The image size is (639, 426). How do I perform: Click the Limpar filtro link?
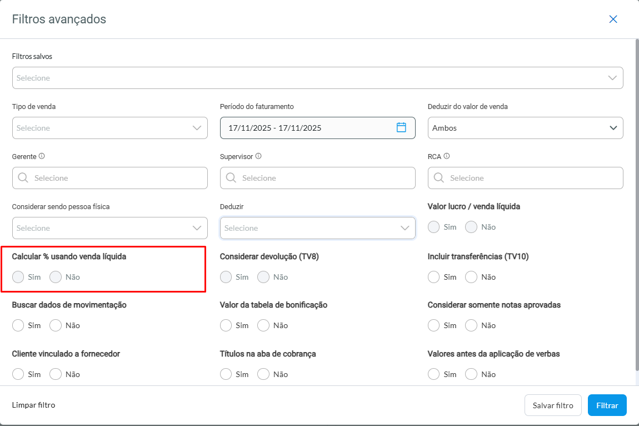coord(33,405)
